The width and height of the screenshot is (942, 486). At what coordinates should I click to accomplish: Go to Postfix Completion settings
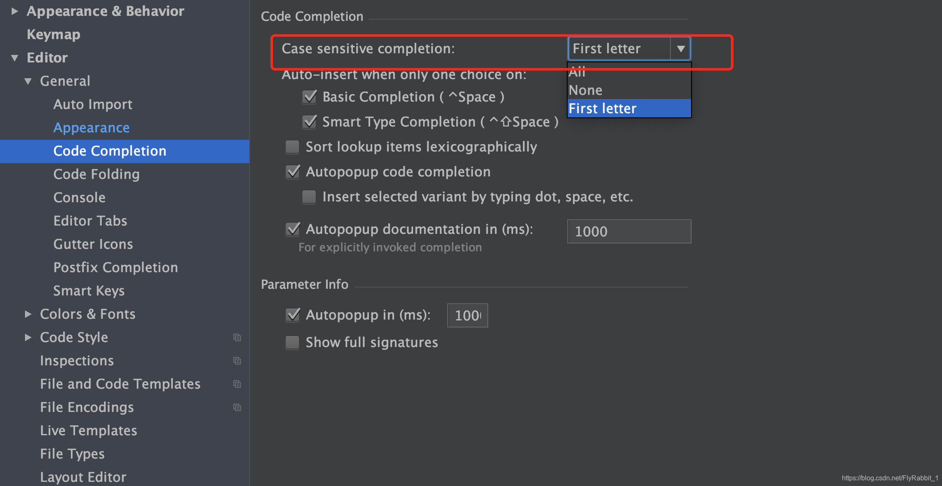[115, 268]
